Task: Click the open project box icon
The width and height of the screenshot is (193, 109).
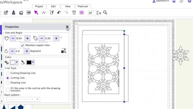Action: pos(21,13)
